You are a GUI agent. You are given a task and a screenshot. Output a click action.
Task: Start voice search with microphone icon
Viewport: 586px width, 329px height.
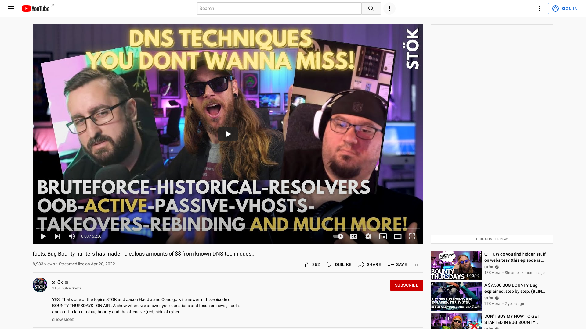[x=389, y=9]
